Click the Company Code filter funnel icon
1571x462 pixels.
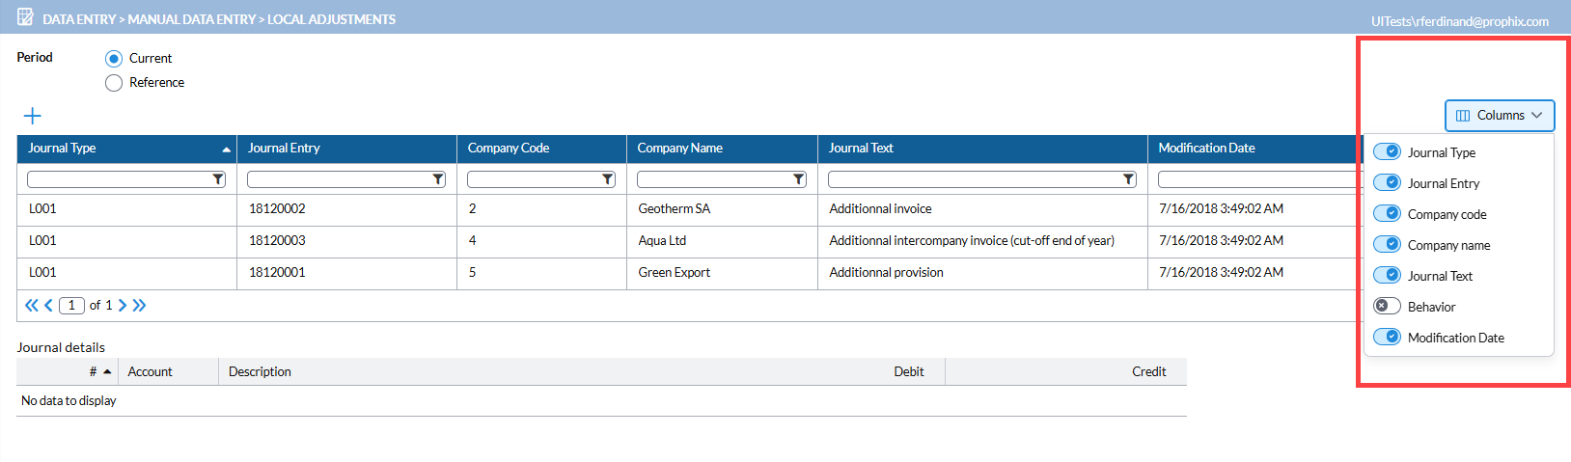tap(607, 179)
